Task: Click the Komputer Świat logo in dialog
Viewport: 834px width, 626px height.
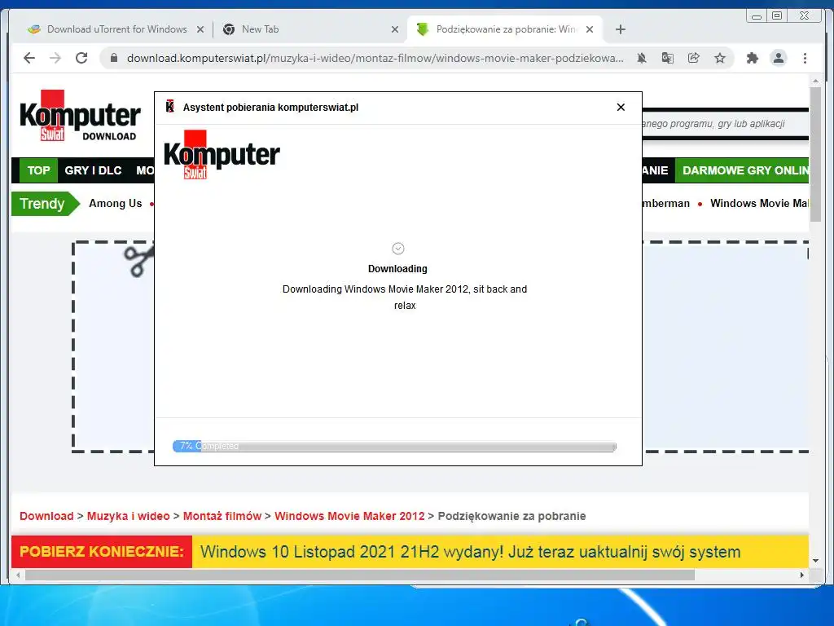Action: 222,154
